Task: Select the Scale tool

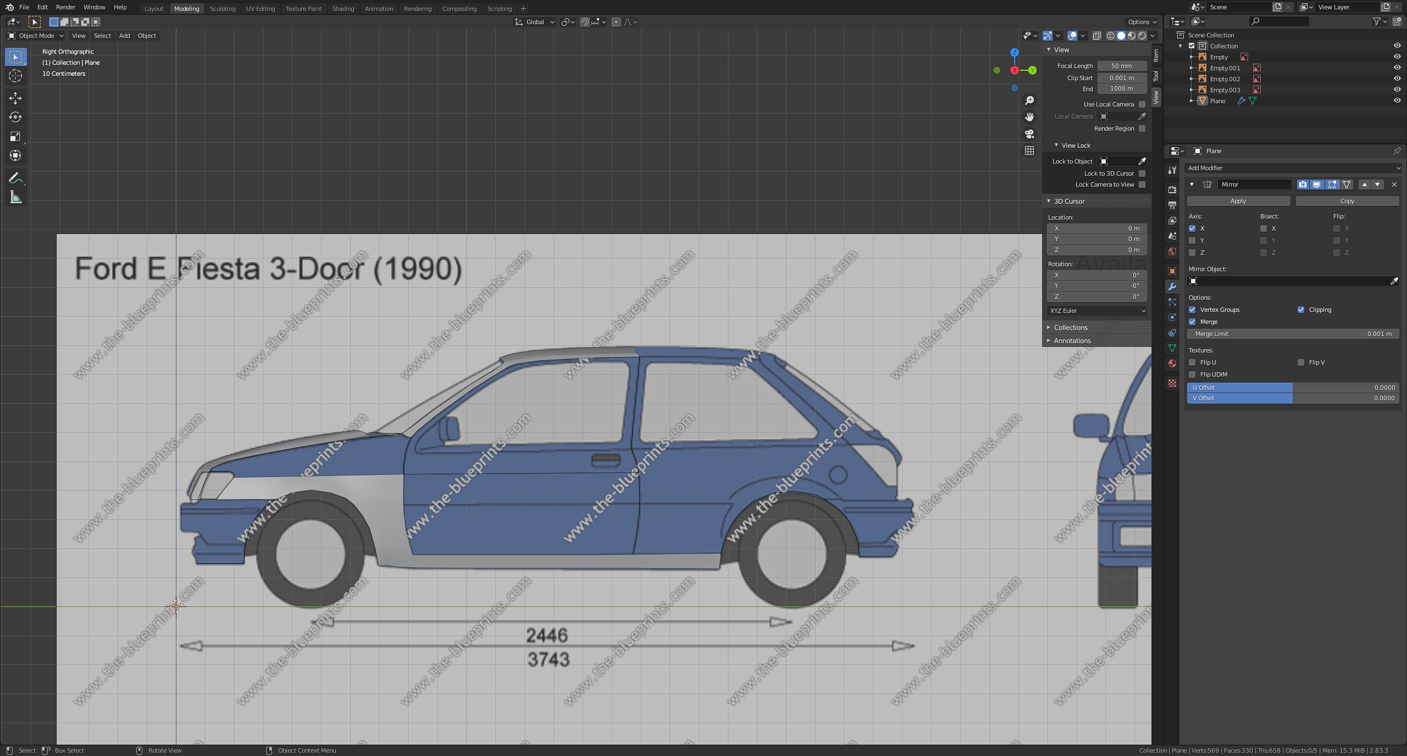Action: (15, 136)
